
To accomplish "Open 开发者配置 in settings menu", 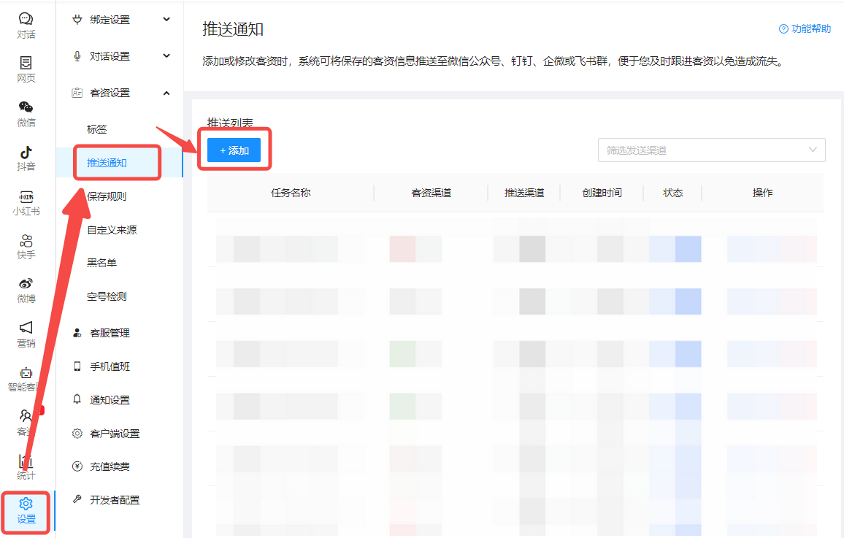I will coord(114,500).
